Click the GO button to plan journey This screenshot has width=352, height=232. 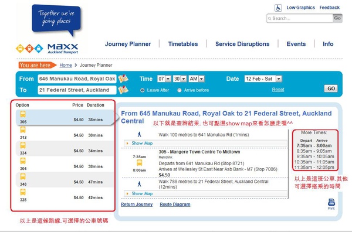[x=331, y=88]
